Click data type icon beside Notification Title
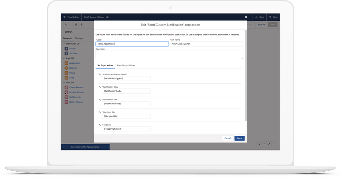This screenshot has height=178, width=342. 100,100
